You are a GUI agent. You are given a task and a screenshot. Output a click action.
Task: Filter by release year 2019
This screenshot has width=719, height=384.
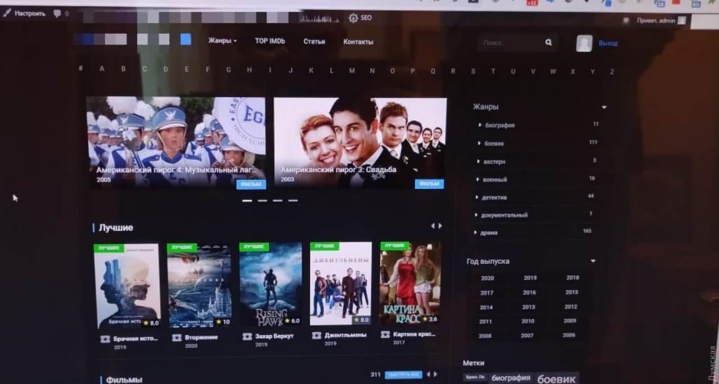[530, 278]
